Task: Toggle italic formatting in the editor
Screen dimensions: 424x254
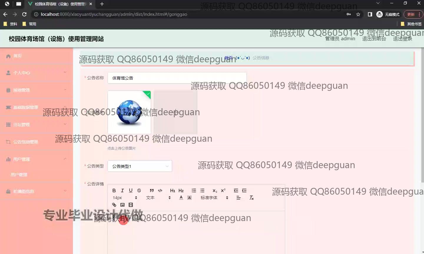Action: pos(122,190)
